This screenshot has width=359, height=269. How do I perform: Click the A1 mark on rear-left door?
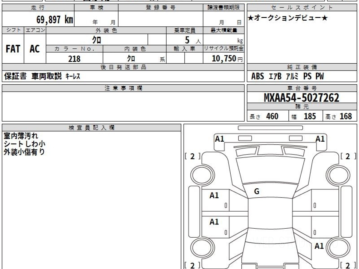(x=214, y=222)
